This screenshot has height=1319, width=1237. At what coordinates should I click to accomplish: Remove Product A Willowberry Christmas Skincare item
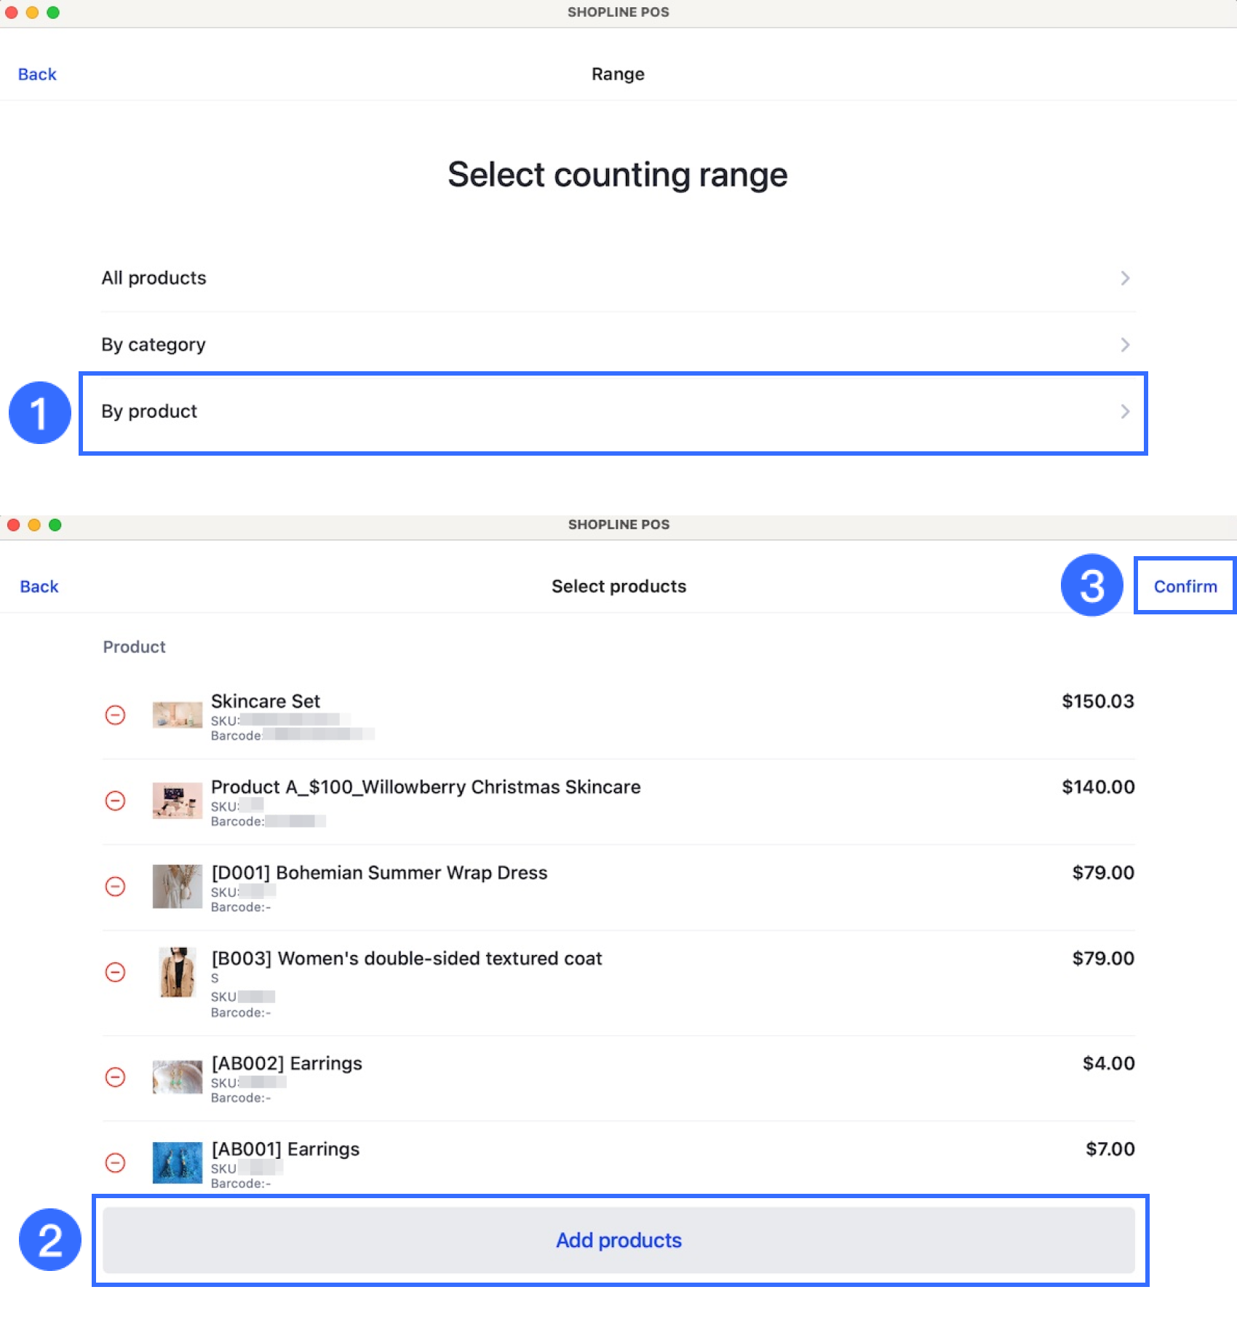[x=115, y=801]
